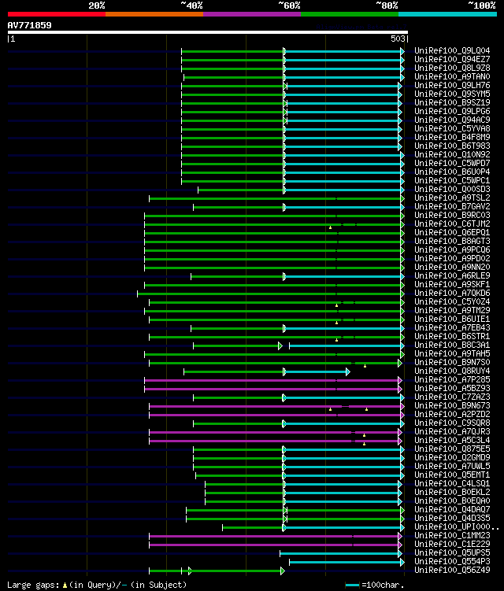Image resolution: width=504 pixels, height=591 pixels.
Task: Select the UniRef100_B8C3A1 label
Action: pyautogui.click(x=452, y=345)
